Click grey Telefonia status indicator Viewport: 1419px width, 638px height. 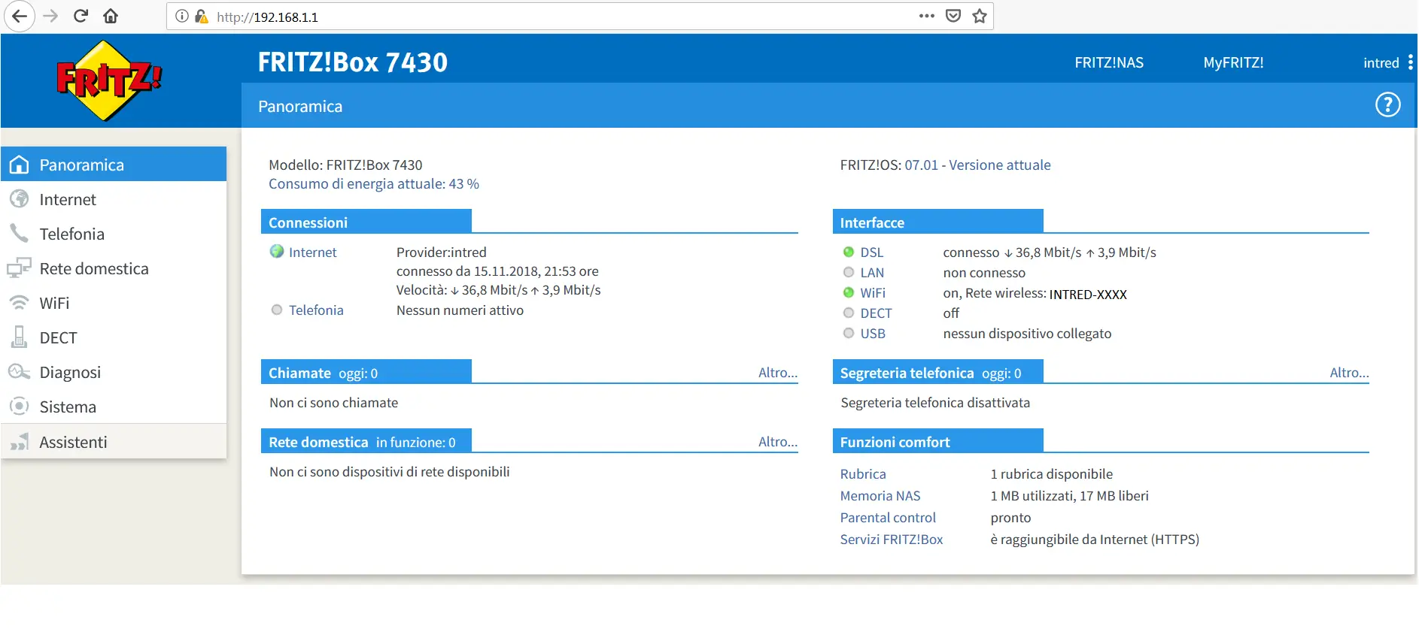(277, 310)
